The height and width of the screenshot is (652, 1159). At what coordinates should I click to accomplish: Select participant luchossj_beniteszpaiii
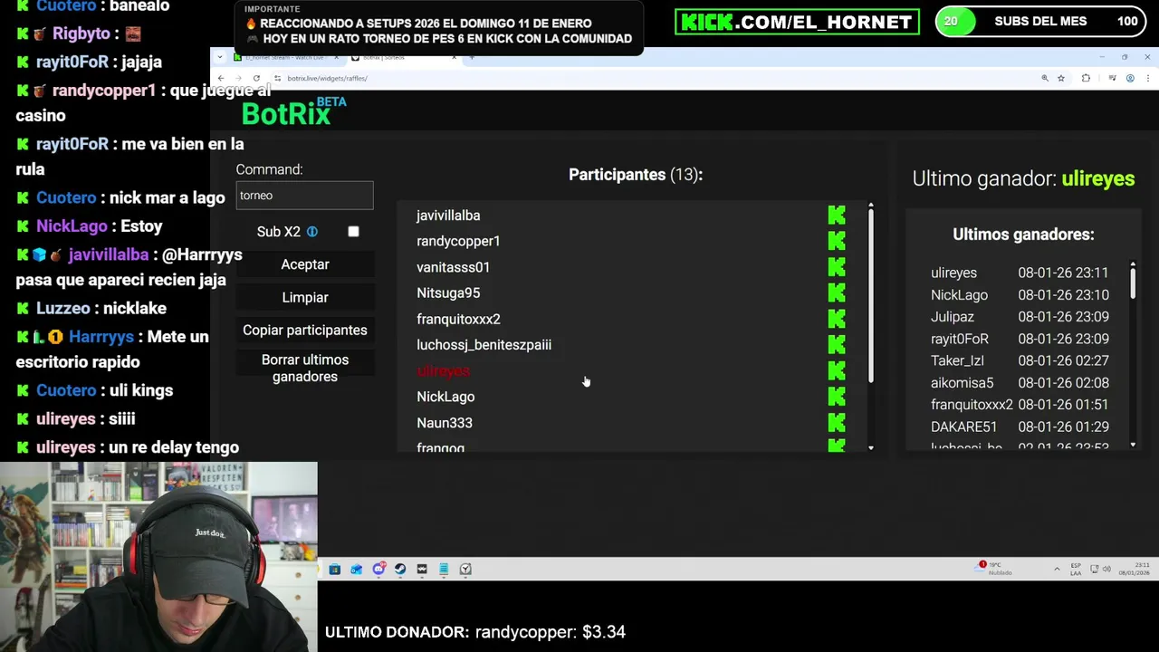point(484,345)
